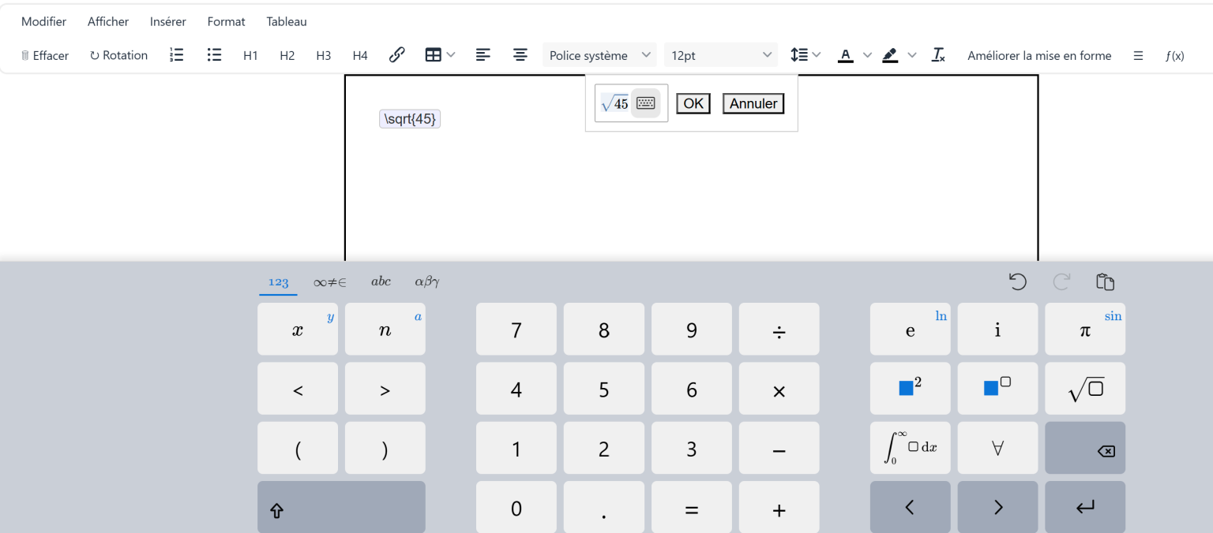Toggle the virtual keyboard icon
The width and height of the screenshot is (1213, 533).
click(x=646, y=103)
